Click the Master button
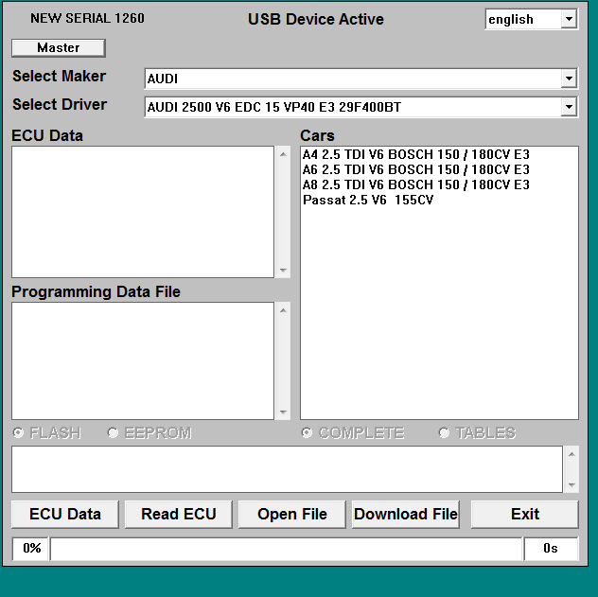The height and width of the screenshot is (597, 598). coord(58,47)
